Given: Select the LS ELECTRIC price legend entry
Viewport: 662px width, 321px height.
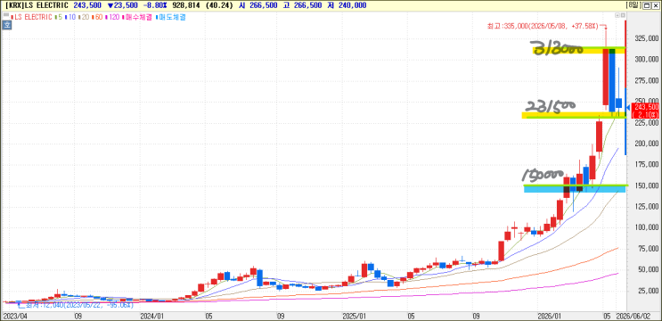Looking at the screenshot, I should coord(33,17).
